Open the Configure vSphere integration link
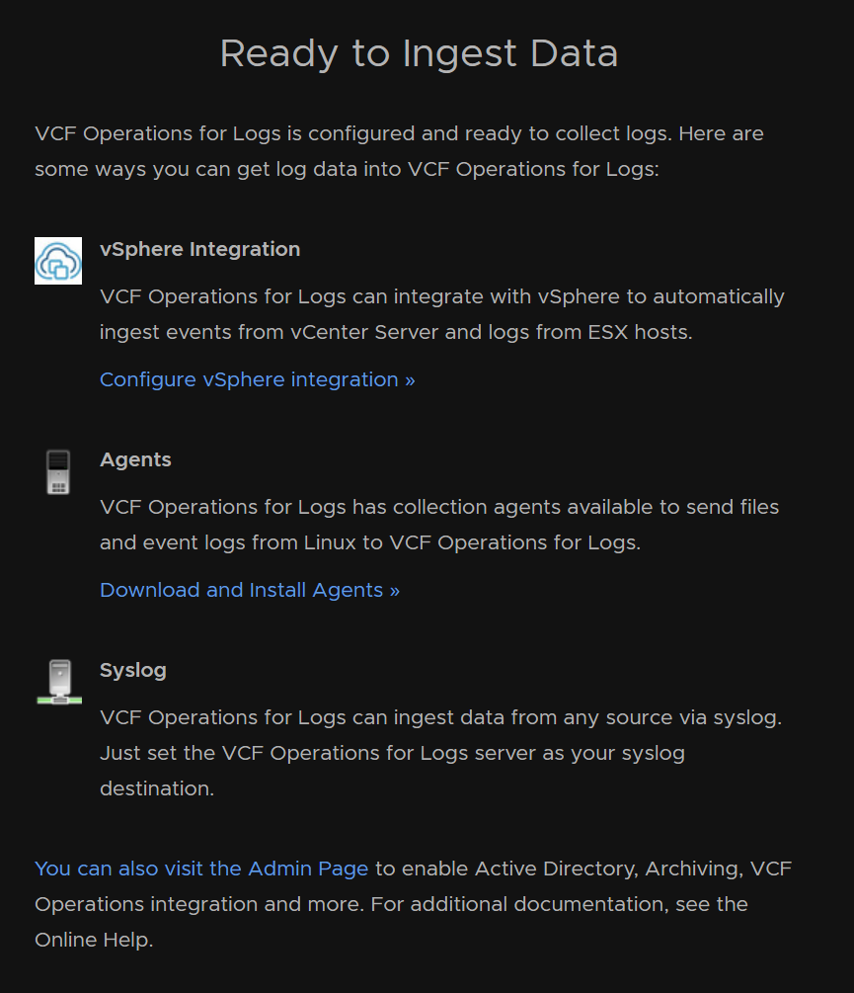The width and height of the screenshot is (854, 993). click(258, 379)
